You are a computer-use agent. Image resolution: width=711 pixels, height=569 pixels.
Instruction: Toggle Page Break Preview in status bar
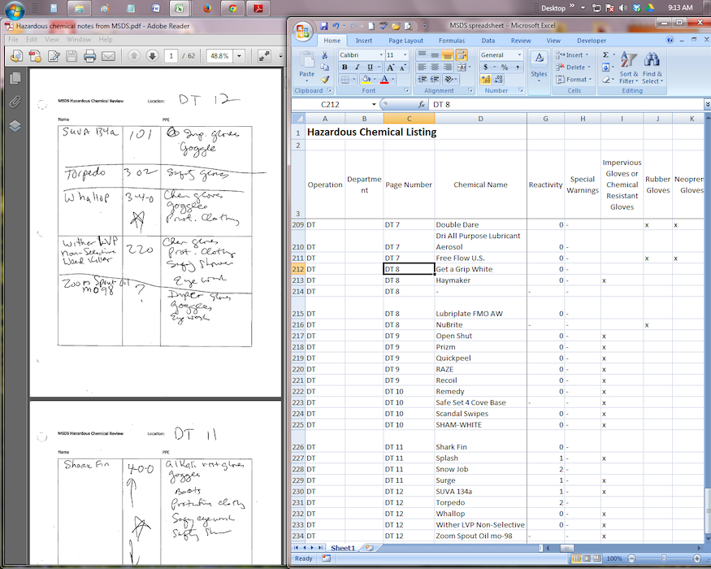(597, 558)
